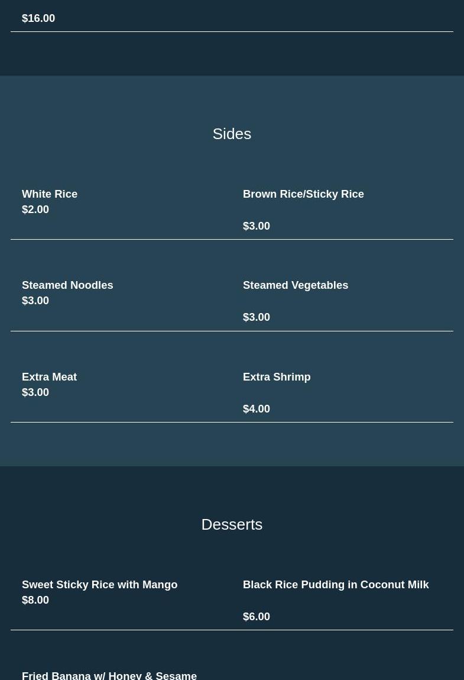Click the Brown Rice/Sticky Rice $3.00 price
Image resolution: width=464 pixels, height=680 pixels.
click(x=257, y=225)
